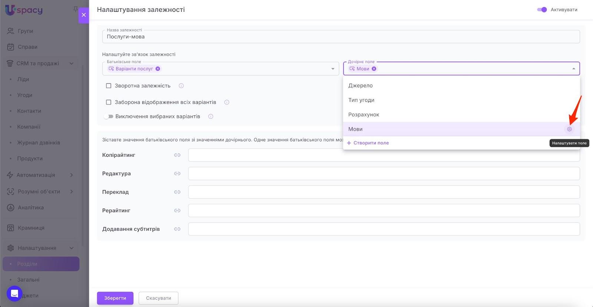This screenshot has height=307, width=593.
Task: Open the Батьківське поле dropdown arrow
Action: (x=332, y=69)
